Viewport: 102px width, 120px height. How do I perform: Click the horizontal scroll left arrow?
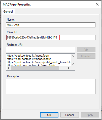(x=9, y=68)
